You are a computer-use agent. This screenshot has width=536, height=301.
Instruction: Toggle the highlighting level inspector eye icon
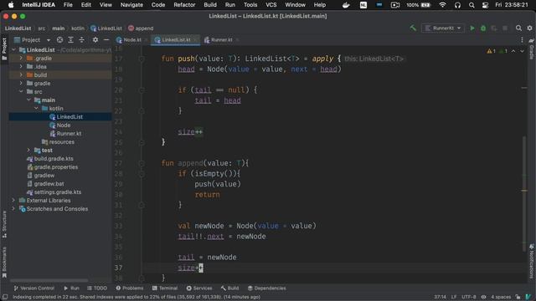pos(483,297)
